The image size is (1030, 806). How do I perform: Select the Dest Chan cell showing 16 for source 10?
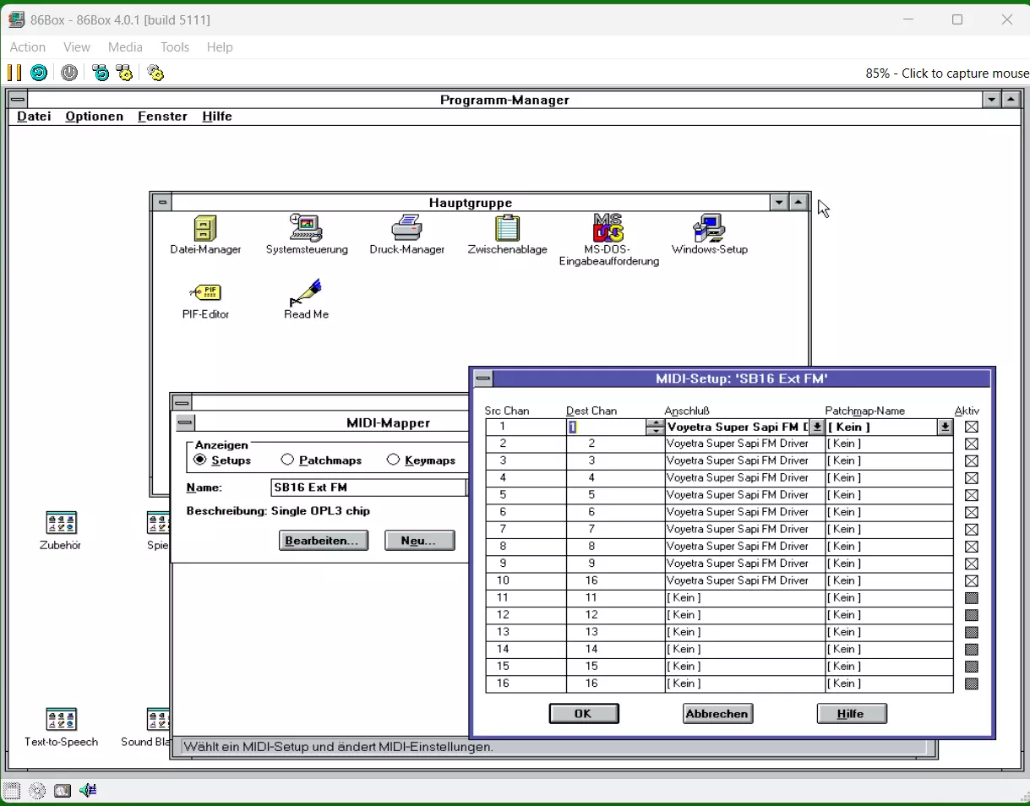click(x=615, y=580)
